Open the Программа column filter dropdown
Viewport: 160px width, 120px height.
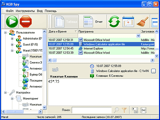[138, 36]
